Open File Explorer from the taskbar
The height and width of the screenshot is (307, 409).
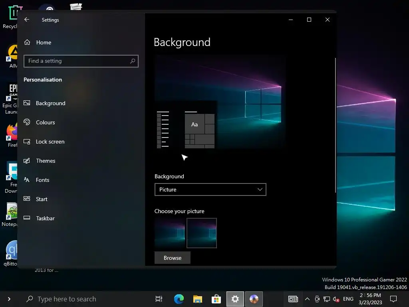198,299
